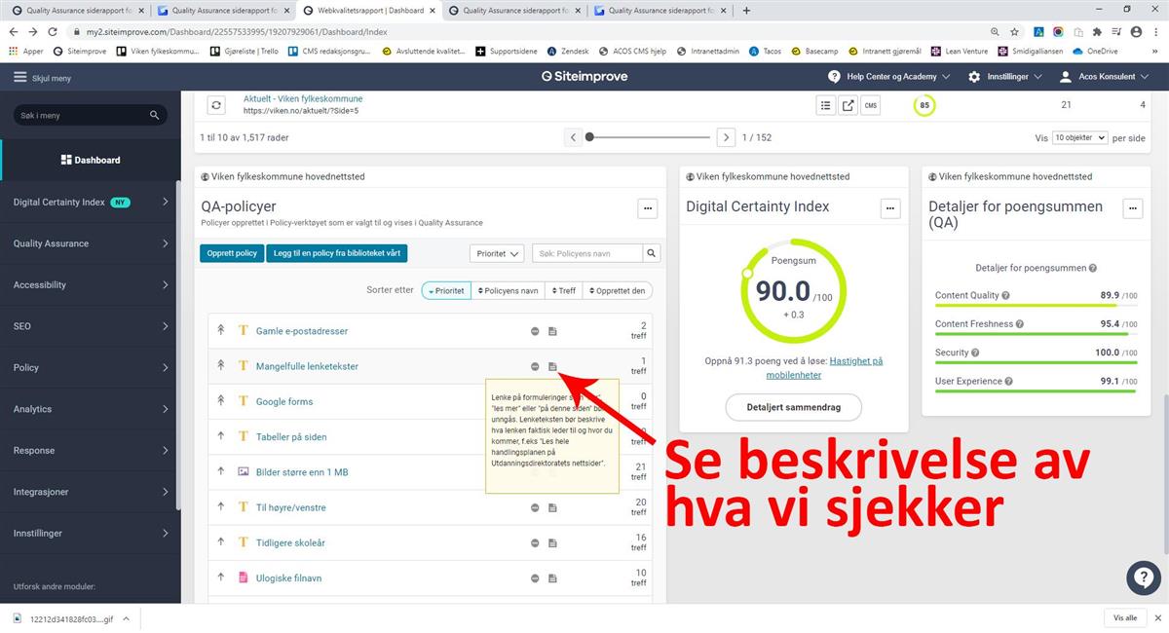The width and height of the screenshot is (1169, 633).
Task: Open options for Detaljer for poengsummen widget
Action: click(1132, 208)
